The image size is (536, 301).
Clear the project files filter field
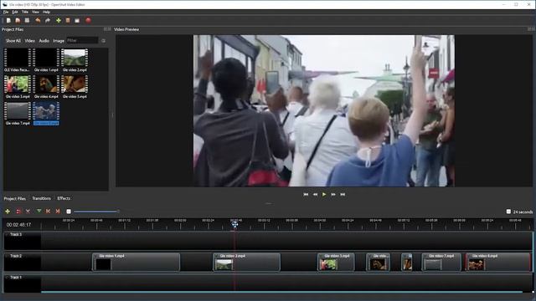pyautogui.click(x=103, y=41)
